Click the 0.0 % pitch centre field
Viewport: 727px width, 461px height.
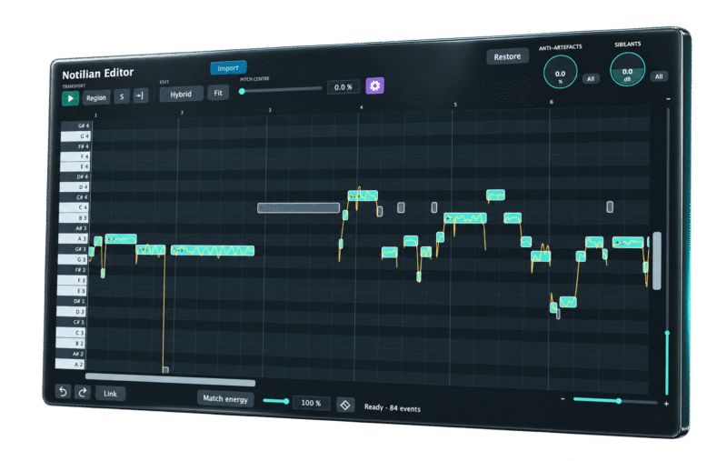(344, 86)
